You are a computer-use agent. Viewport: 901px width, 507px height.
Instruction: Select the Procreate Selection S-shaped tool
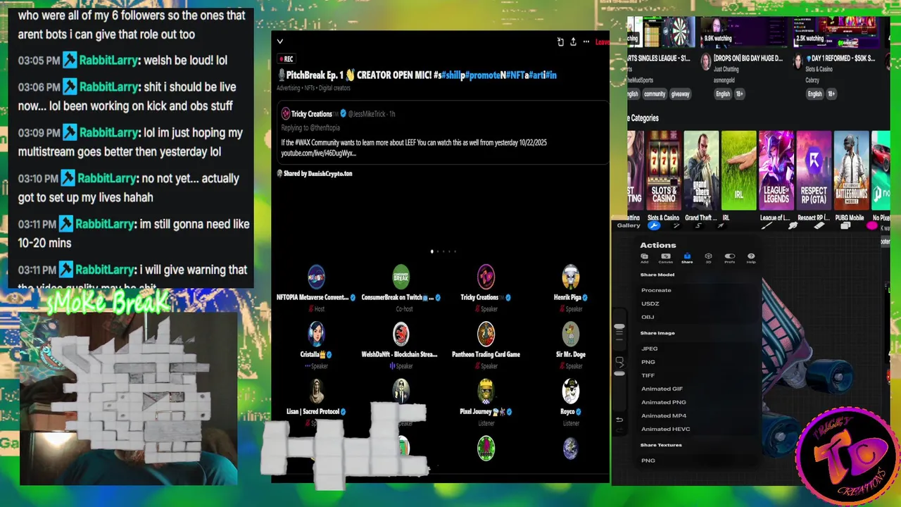point(698,225)
